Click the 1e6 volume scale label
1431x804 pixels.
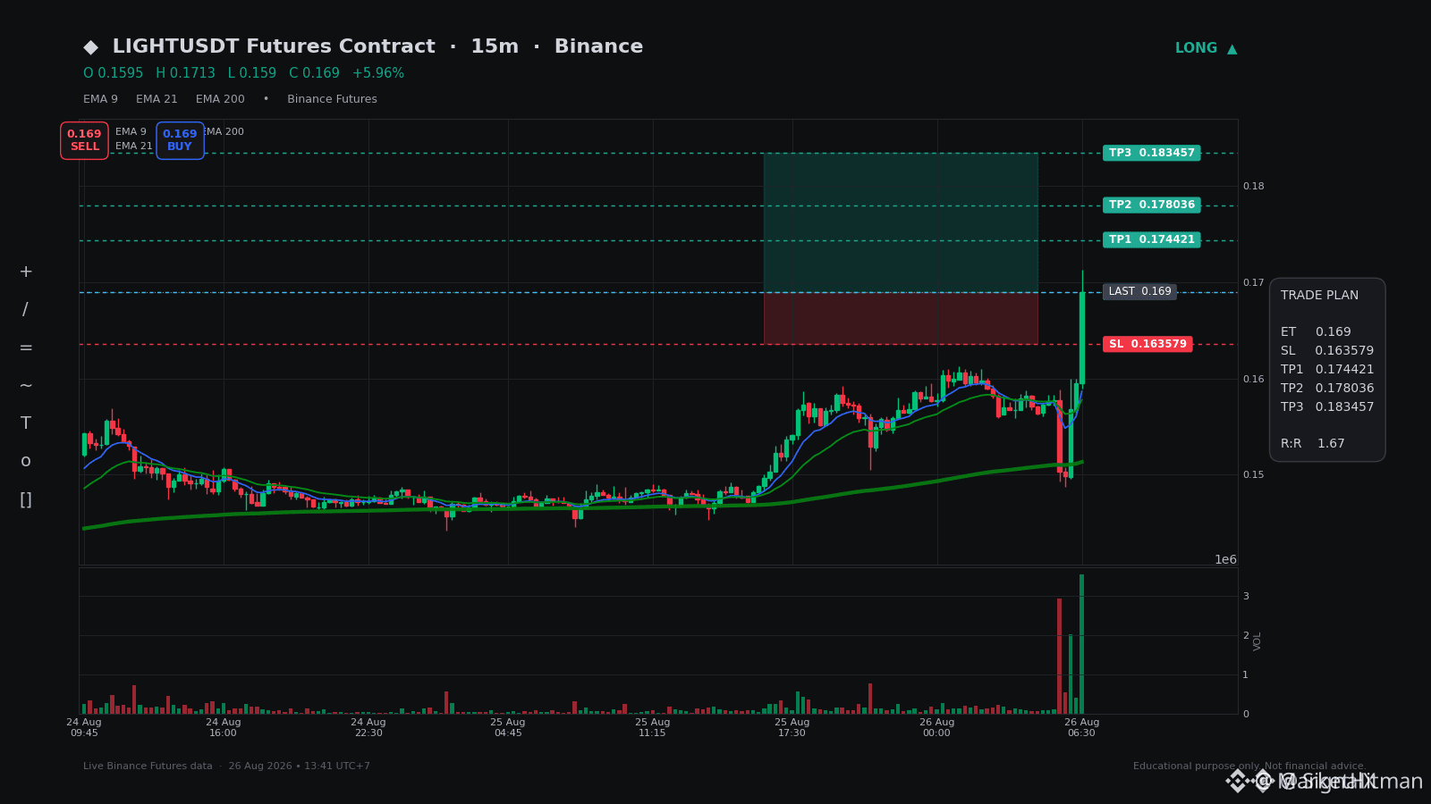pos(1225,559)
